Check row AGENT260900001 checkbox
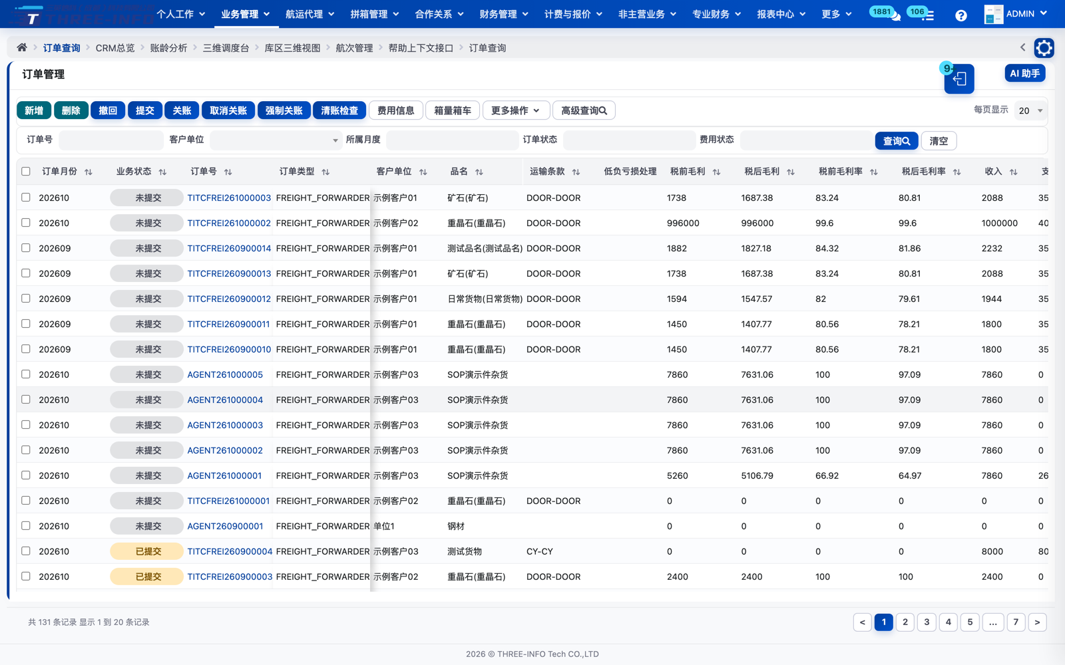The width and height of the screenshot is (1065, 665). coord(26,526)
